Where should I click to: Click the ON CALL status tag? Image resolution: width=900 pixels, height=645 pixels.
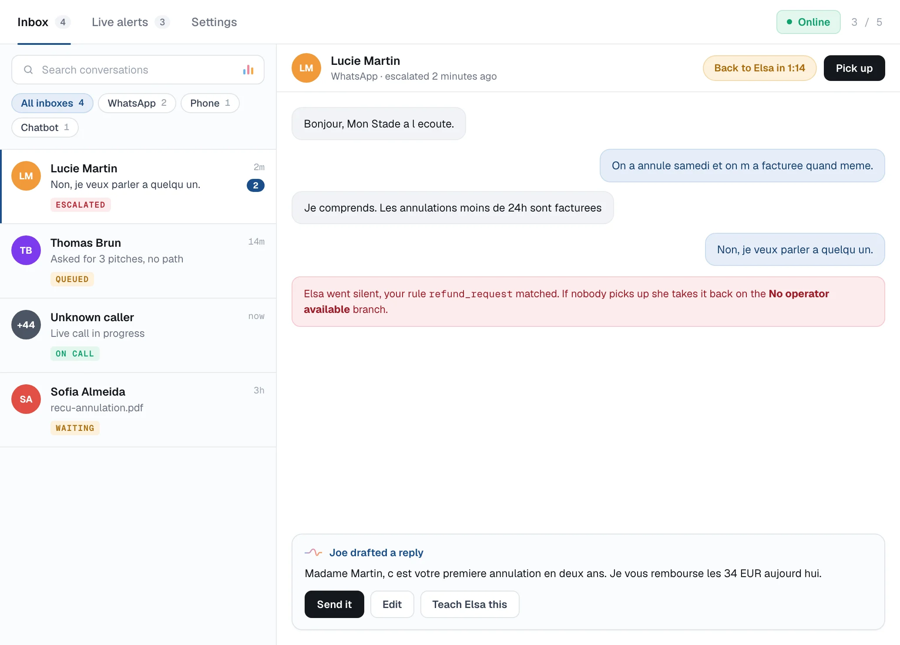click(x=75, y=353)
